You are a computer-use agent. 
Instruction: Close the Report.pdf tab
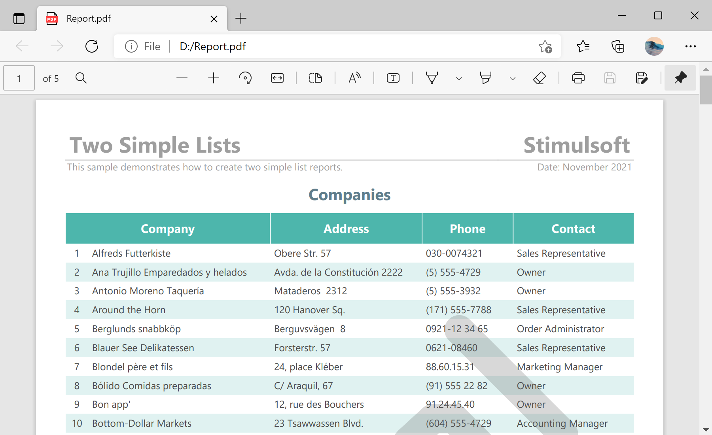214,19
